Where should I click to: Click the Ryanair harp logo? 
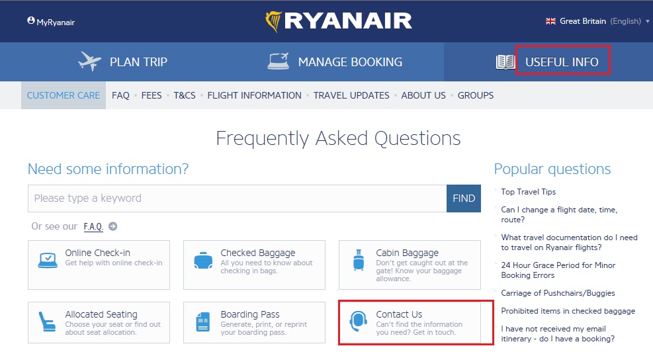(x=274, y=21)
